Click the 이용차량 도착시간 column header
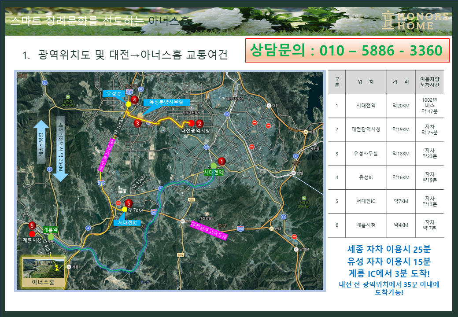 point(430,82)
